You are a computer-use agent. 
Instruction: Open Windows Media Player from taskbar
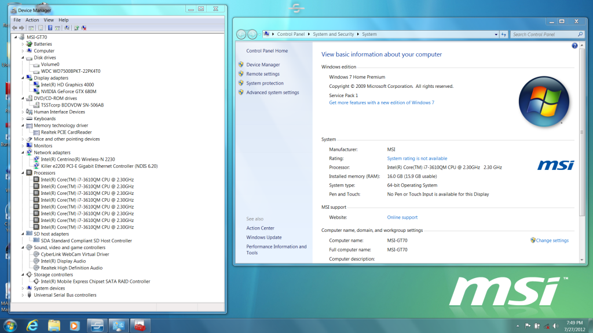75,325
